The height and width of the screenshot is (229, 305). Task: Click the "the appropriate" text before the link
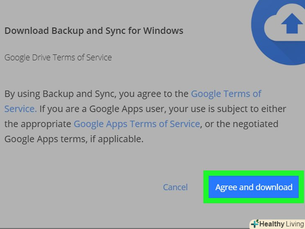click(x=38, y=124)
